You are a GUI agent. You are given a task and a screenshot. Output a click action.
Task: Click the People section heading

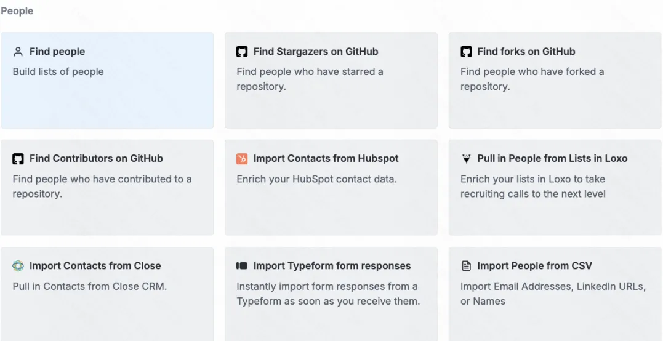(x=17, y=11)
